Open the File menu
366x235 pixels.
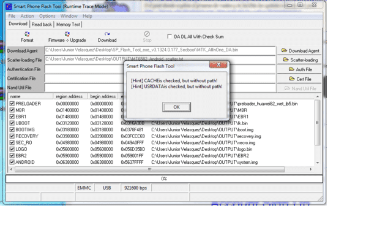[x=12, y=16]
